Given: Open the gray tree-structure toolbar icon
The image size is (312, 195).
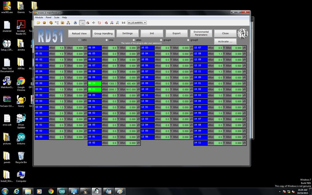Looking at the screenshot, I should point(57,23).
